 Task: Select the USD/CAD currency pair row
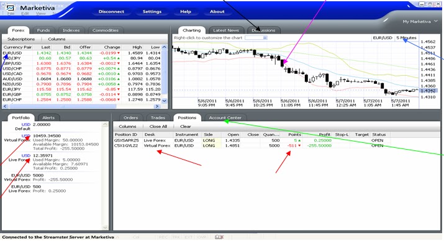coord(82,74)
